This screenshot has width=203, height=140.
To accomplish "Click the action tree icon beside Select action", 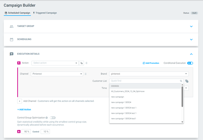I will point(82,63).
